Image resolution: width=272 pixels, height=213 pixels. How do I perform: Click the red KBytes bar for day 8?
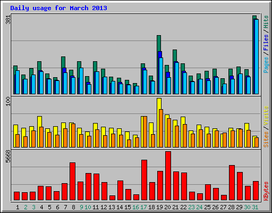(x=72, y=181)
